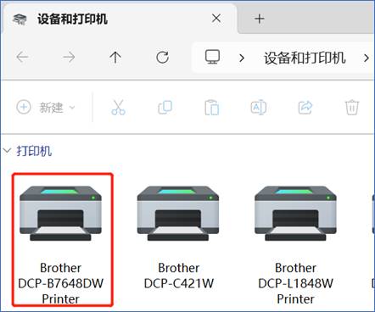Viewport: 375px width, 312px height.
Task: Expand chevron after 设备和打印机 breadcrumb
Action: 367,58
